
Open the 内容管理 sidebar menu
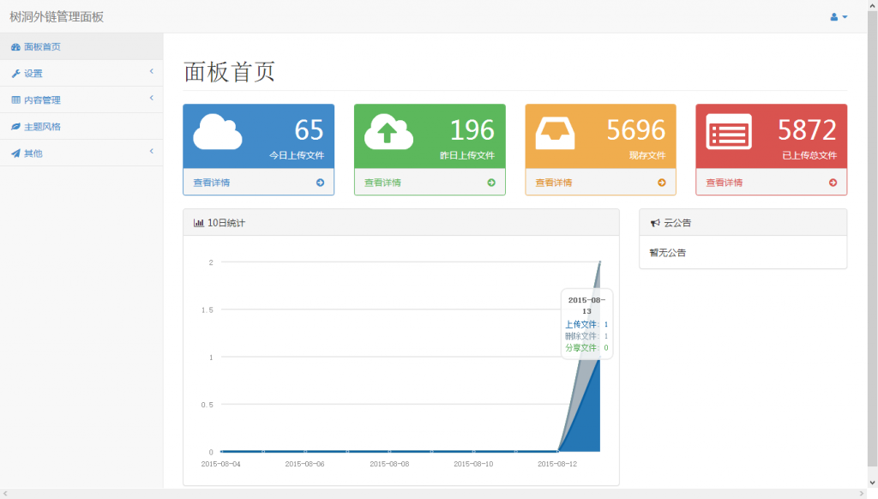click(81, 99)
